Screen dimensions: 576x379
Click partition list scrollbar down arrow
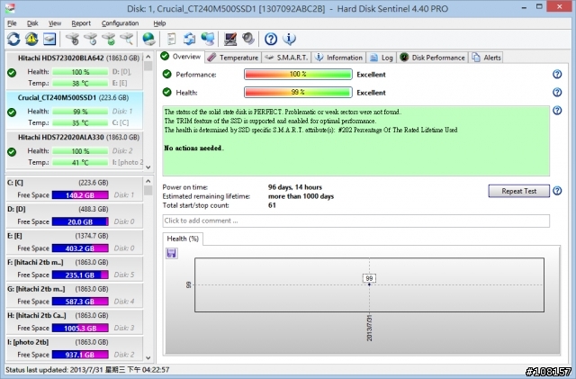[148, 357]
